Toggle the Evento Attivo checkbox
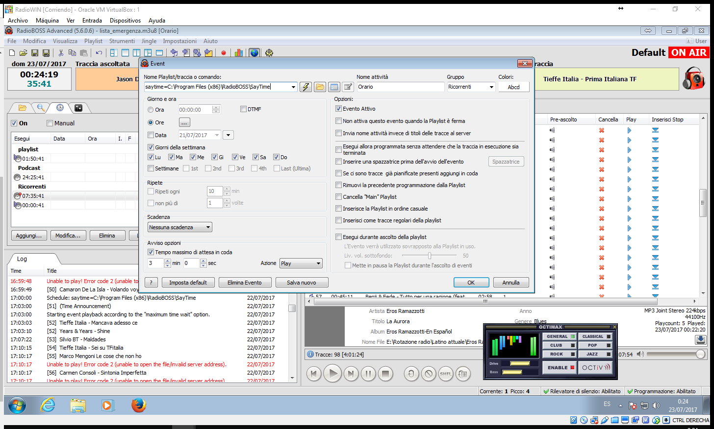714x429 pixels. (x=338, y=109)
